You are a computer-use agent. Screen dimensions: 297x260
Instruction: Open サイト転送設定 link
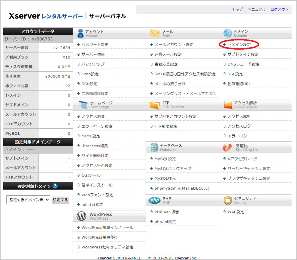click(x=95, y=156)
